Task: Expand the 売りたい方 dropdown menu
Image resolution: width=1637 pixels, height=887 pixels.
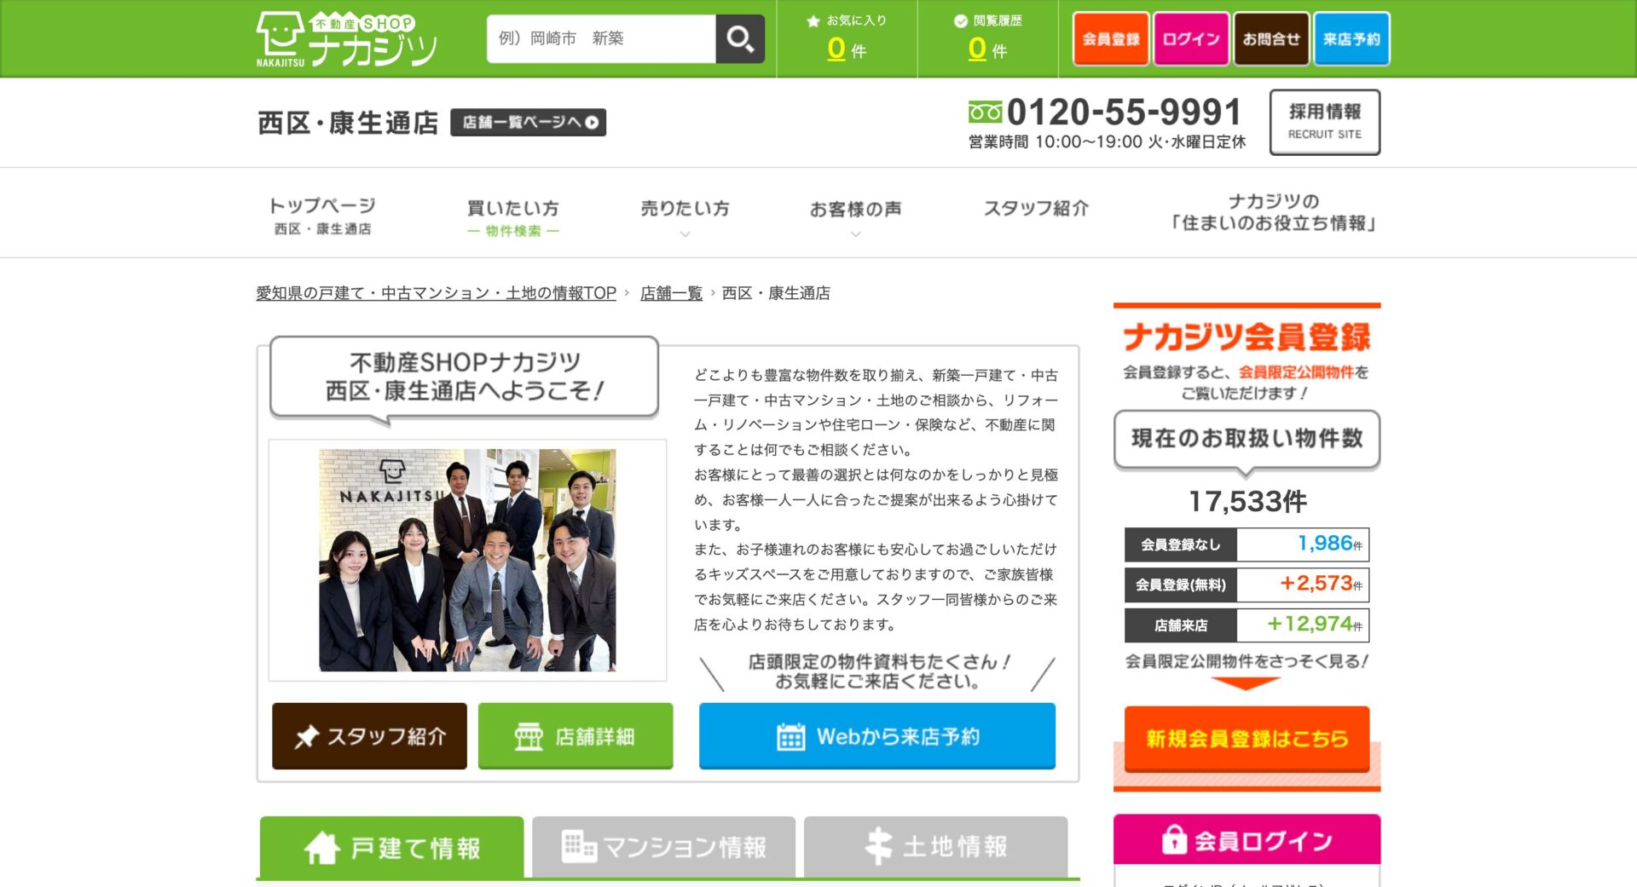Action: click(x=685, y=215)
